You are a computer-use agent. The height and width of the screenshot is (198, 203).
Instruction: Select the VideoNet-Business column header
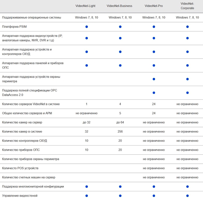119,6
